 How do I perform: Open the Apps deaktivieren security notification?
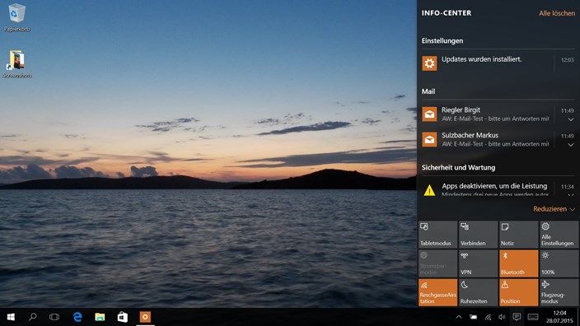pyautogui.click(x=498, y=189)
